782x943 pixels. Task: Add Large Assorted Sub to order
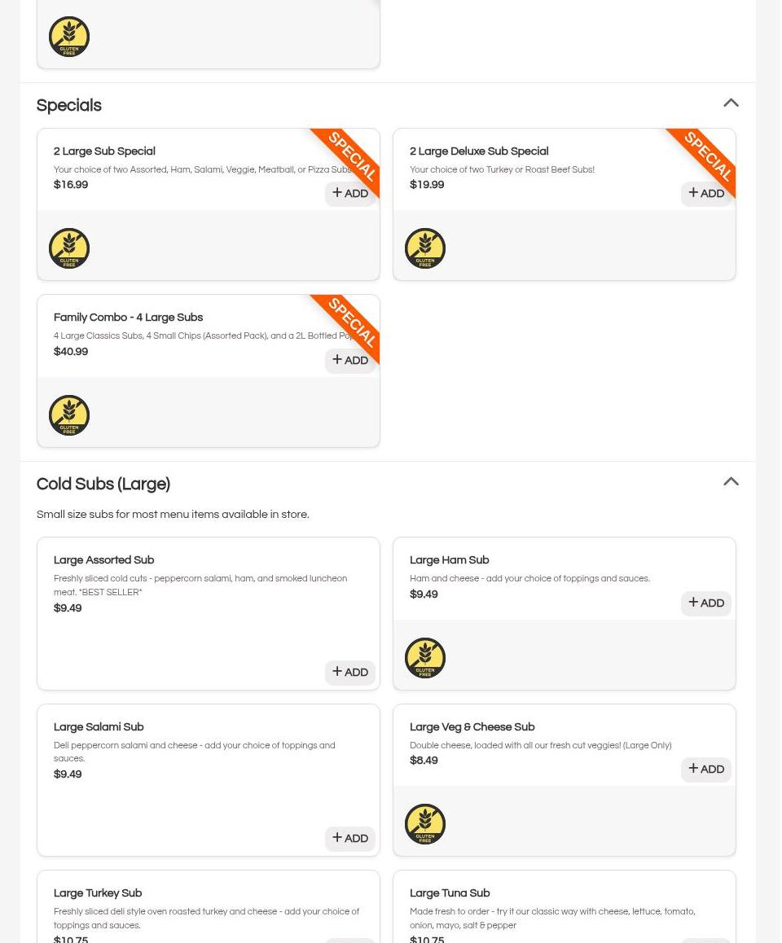(x=350, y=673)
